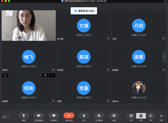Click the muted mic icon for 李磊
Image resolution: width=168 pixels, height=123 pixels.
pos(108,101)
